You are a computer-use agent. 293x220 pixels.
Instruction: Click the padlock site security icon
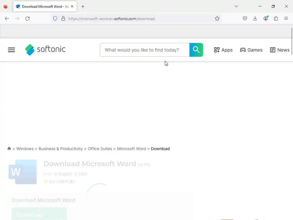coord(63,19)
